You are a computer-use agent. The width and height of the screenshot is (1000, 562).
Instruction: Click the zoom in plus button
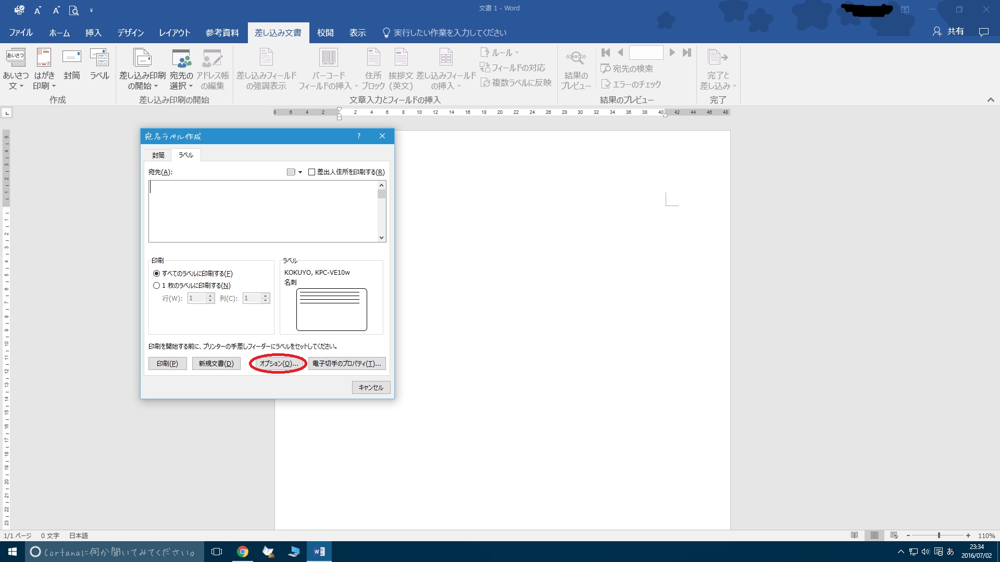pyautogui.click(x=968, y=535)
